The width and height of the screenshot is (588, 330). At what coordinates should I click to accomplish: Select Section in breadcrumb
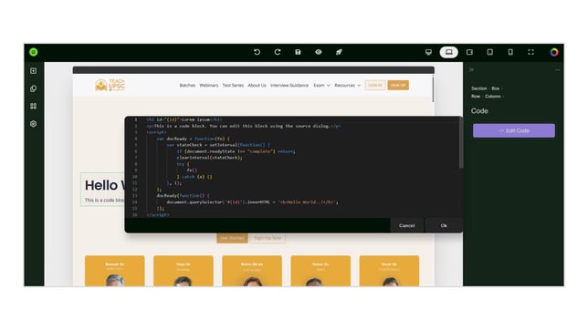[x=478, y=88]
